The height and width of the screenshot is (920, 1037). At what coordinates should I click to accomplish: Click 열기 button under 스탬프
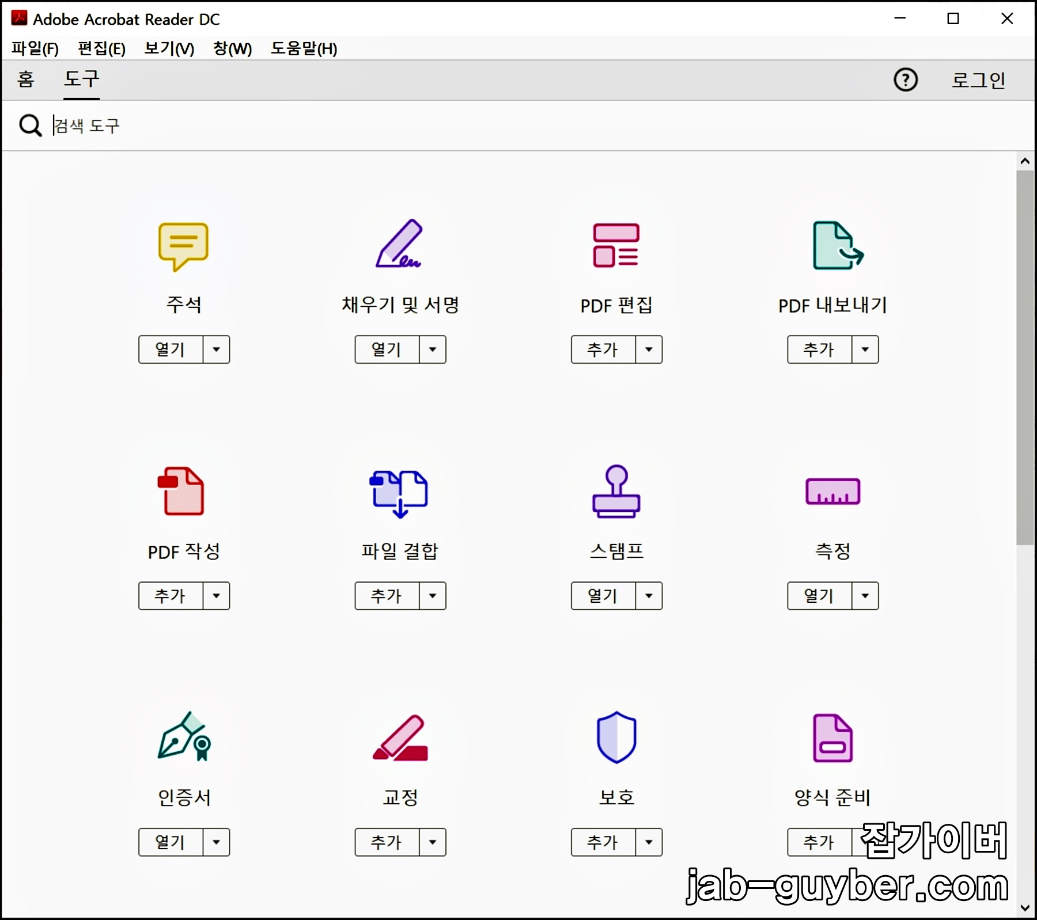click(x=603, y=596)
